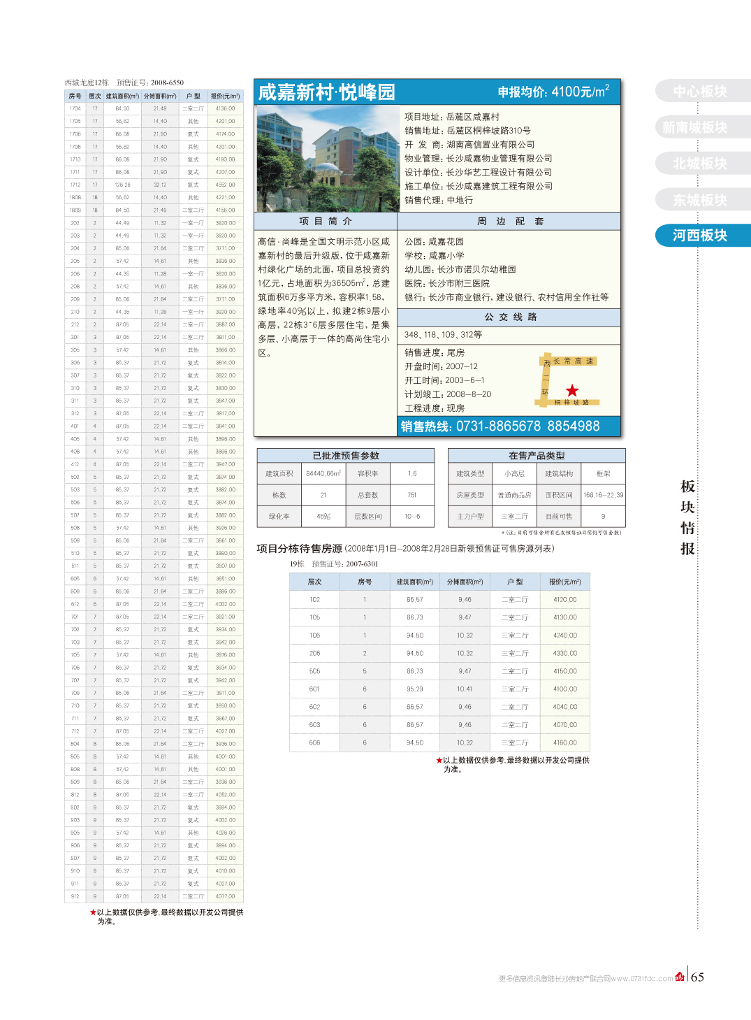Open the 中心板块 section tab
751x1020 pixels.
[x=700, y=92]
